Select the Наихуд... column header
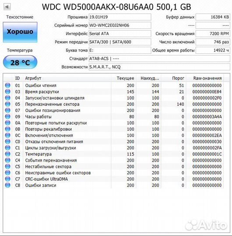 [150, 78]
